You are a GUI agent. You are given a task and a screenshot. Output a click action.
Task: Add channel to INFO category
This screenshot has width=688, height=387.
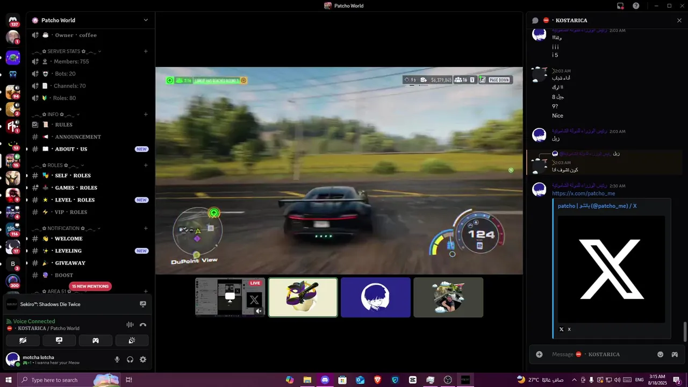coord(146,114)
